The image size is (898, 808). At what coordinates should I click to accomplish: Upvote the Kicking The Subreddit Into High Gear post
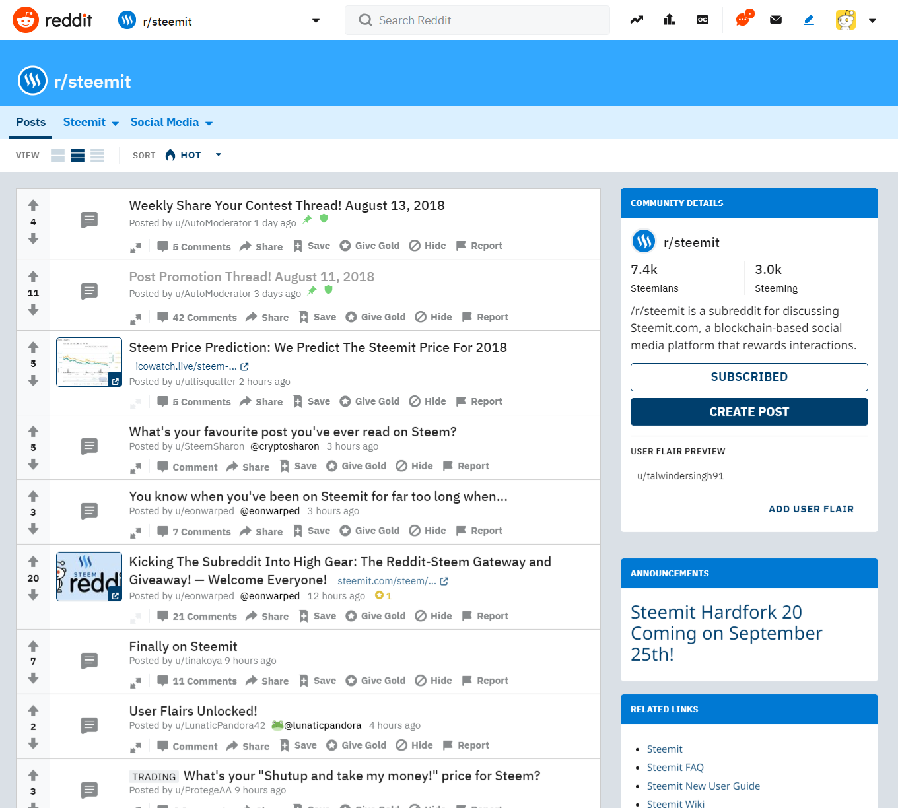pyautogui.click(x=33, y=561)
